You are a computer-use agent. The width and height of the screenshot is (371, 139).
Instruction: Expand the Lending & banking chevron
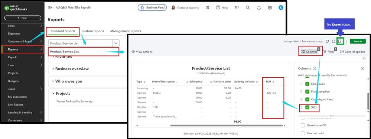pos(41,113)
